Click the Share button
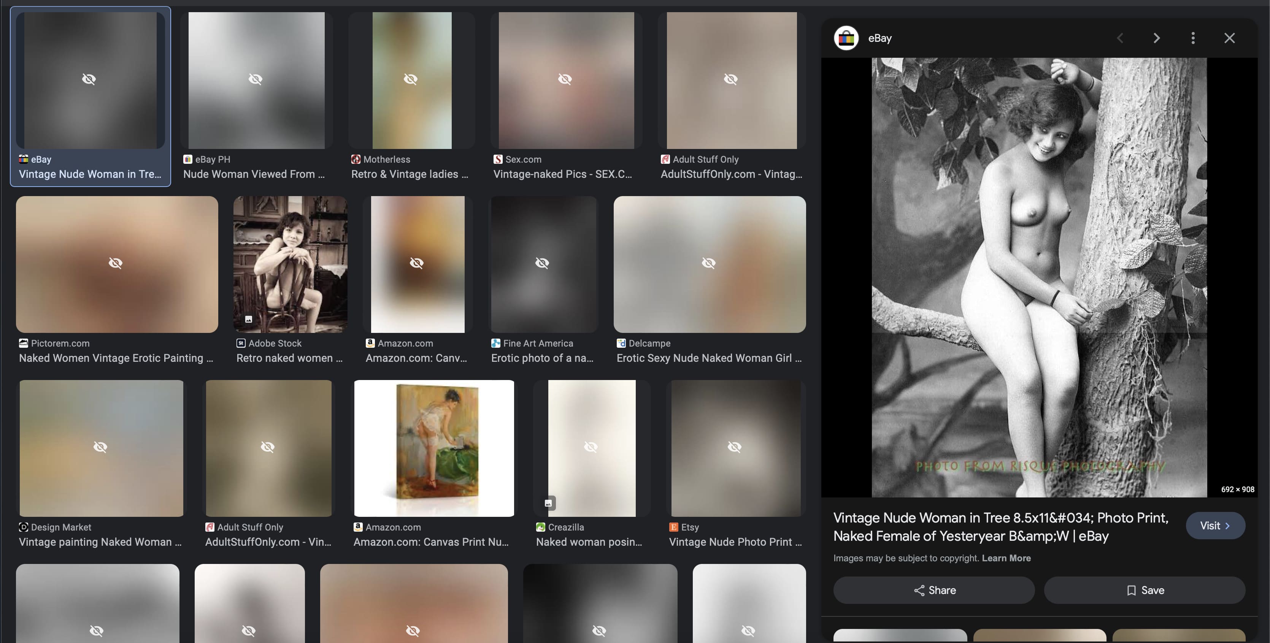Image resolution: width=1270 pixels, height=643 pixels. pyautogui.click(x=934, y=590)
